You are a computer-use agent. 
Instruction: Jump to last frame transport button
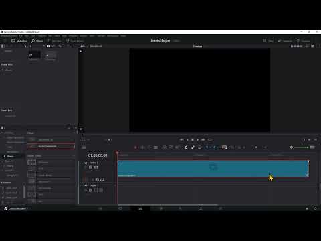(203, 140)
